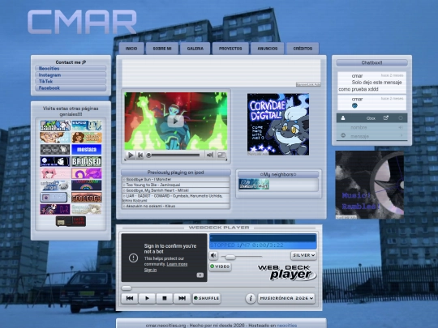Follow the neocities link in the footer
This screenshot has width=438, height=328.
point(286,326)
